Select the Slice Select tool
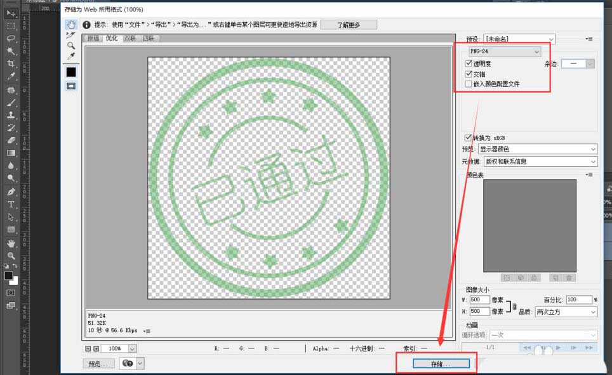 pyautogui.click(x=72, y=36)
